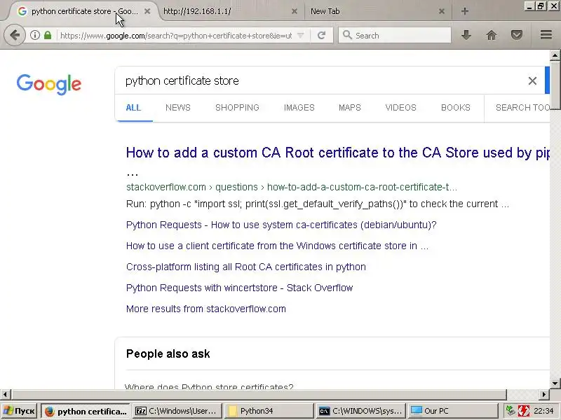
Task: Click the browser URL address field
Action: [x=176, y=36]
